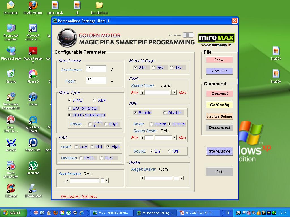Launch Mozilla Firefox from desktop

(33, 7)
